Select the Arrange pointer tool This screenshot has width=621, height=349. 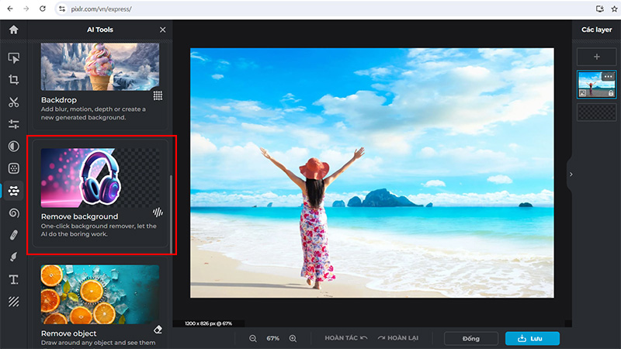click(13, 58)
